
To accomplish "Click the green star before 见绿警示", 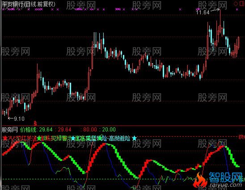I will tap(39, 138).
